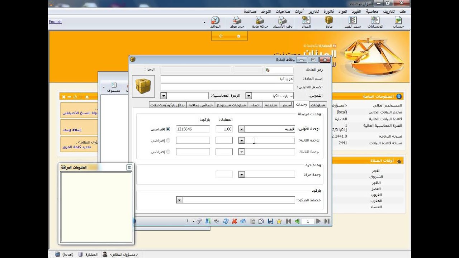Click first unit barcode field 1215646
Viewport: 459px width, 258px height.
coord(193,129)
